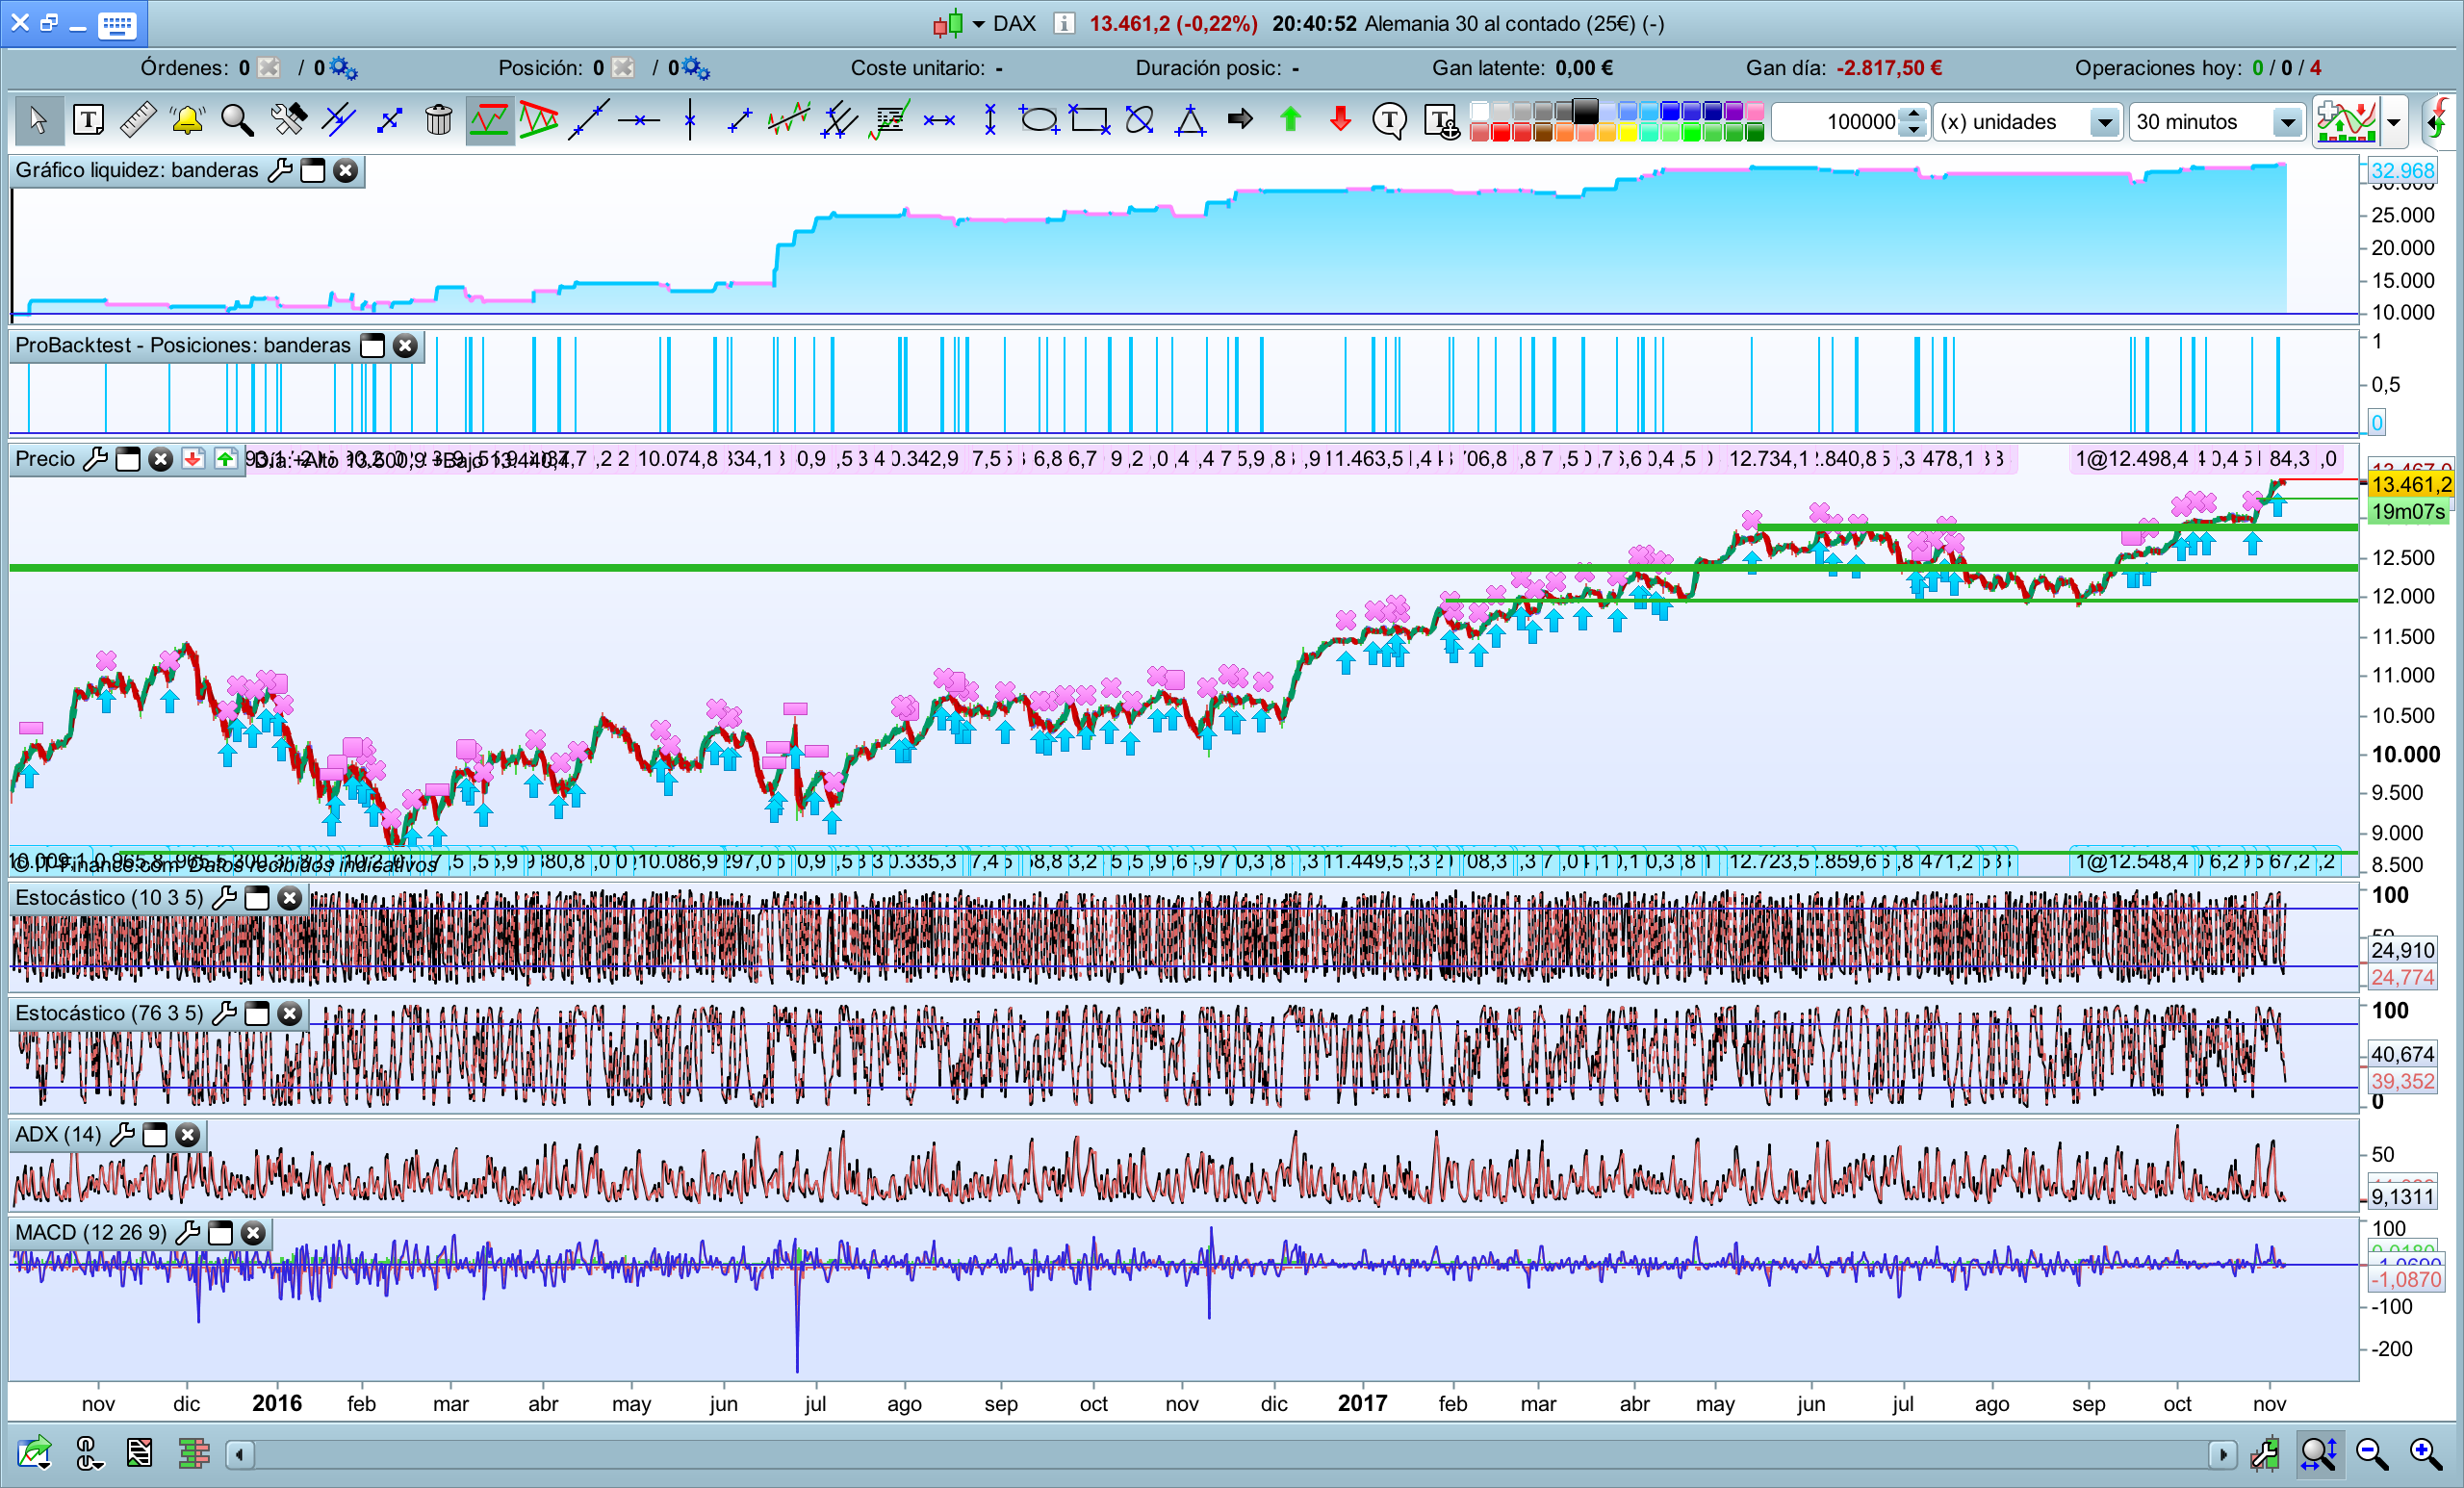Maximize the Estocástico (76 3 5) panel
2464x1488 pixels.
[257, 1014]
